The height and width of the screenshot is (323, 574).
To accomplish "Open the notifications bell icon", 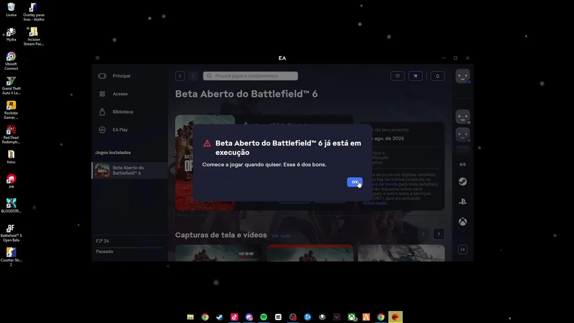I will (438, 76).
